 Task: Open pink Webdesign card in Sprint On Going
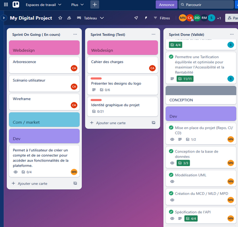[44, 48]
